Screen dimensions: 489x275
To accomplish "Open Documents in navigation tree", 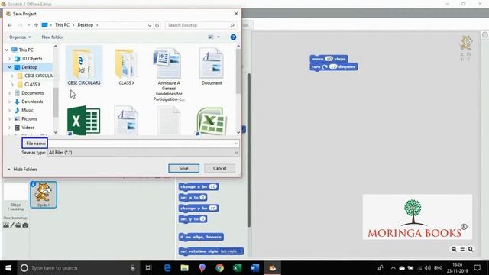I will (32, 93).
